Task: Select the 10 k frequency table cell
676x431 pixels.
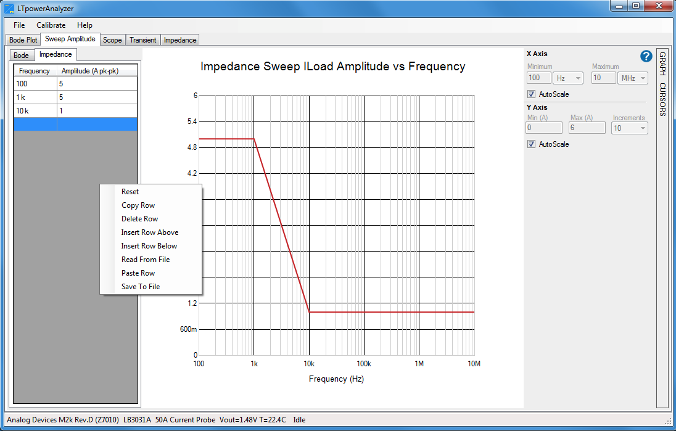Action: (x=35, y=111)
